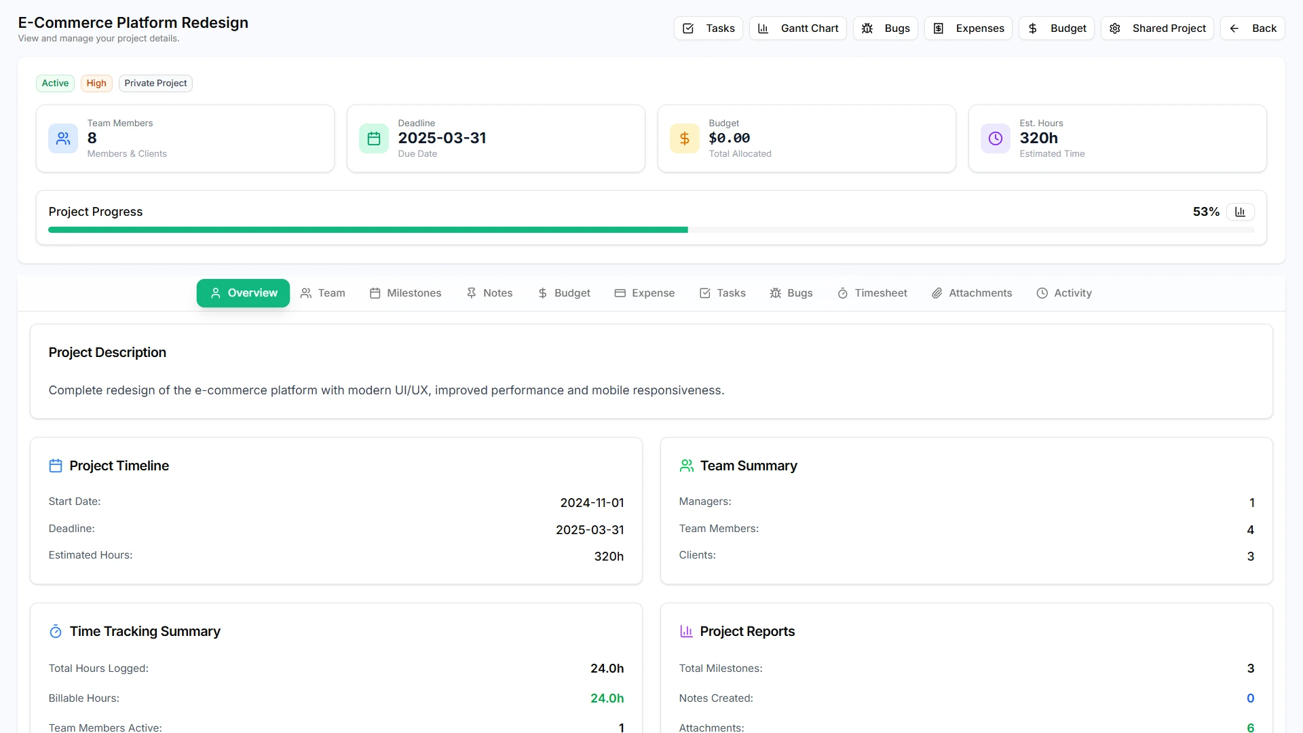Viewport: 1303px width, 733px height.
Task: Click the 320h value in Est. Hours card
Action: (x=1038, y=138)
